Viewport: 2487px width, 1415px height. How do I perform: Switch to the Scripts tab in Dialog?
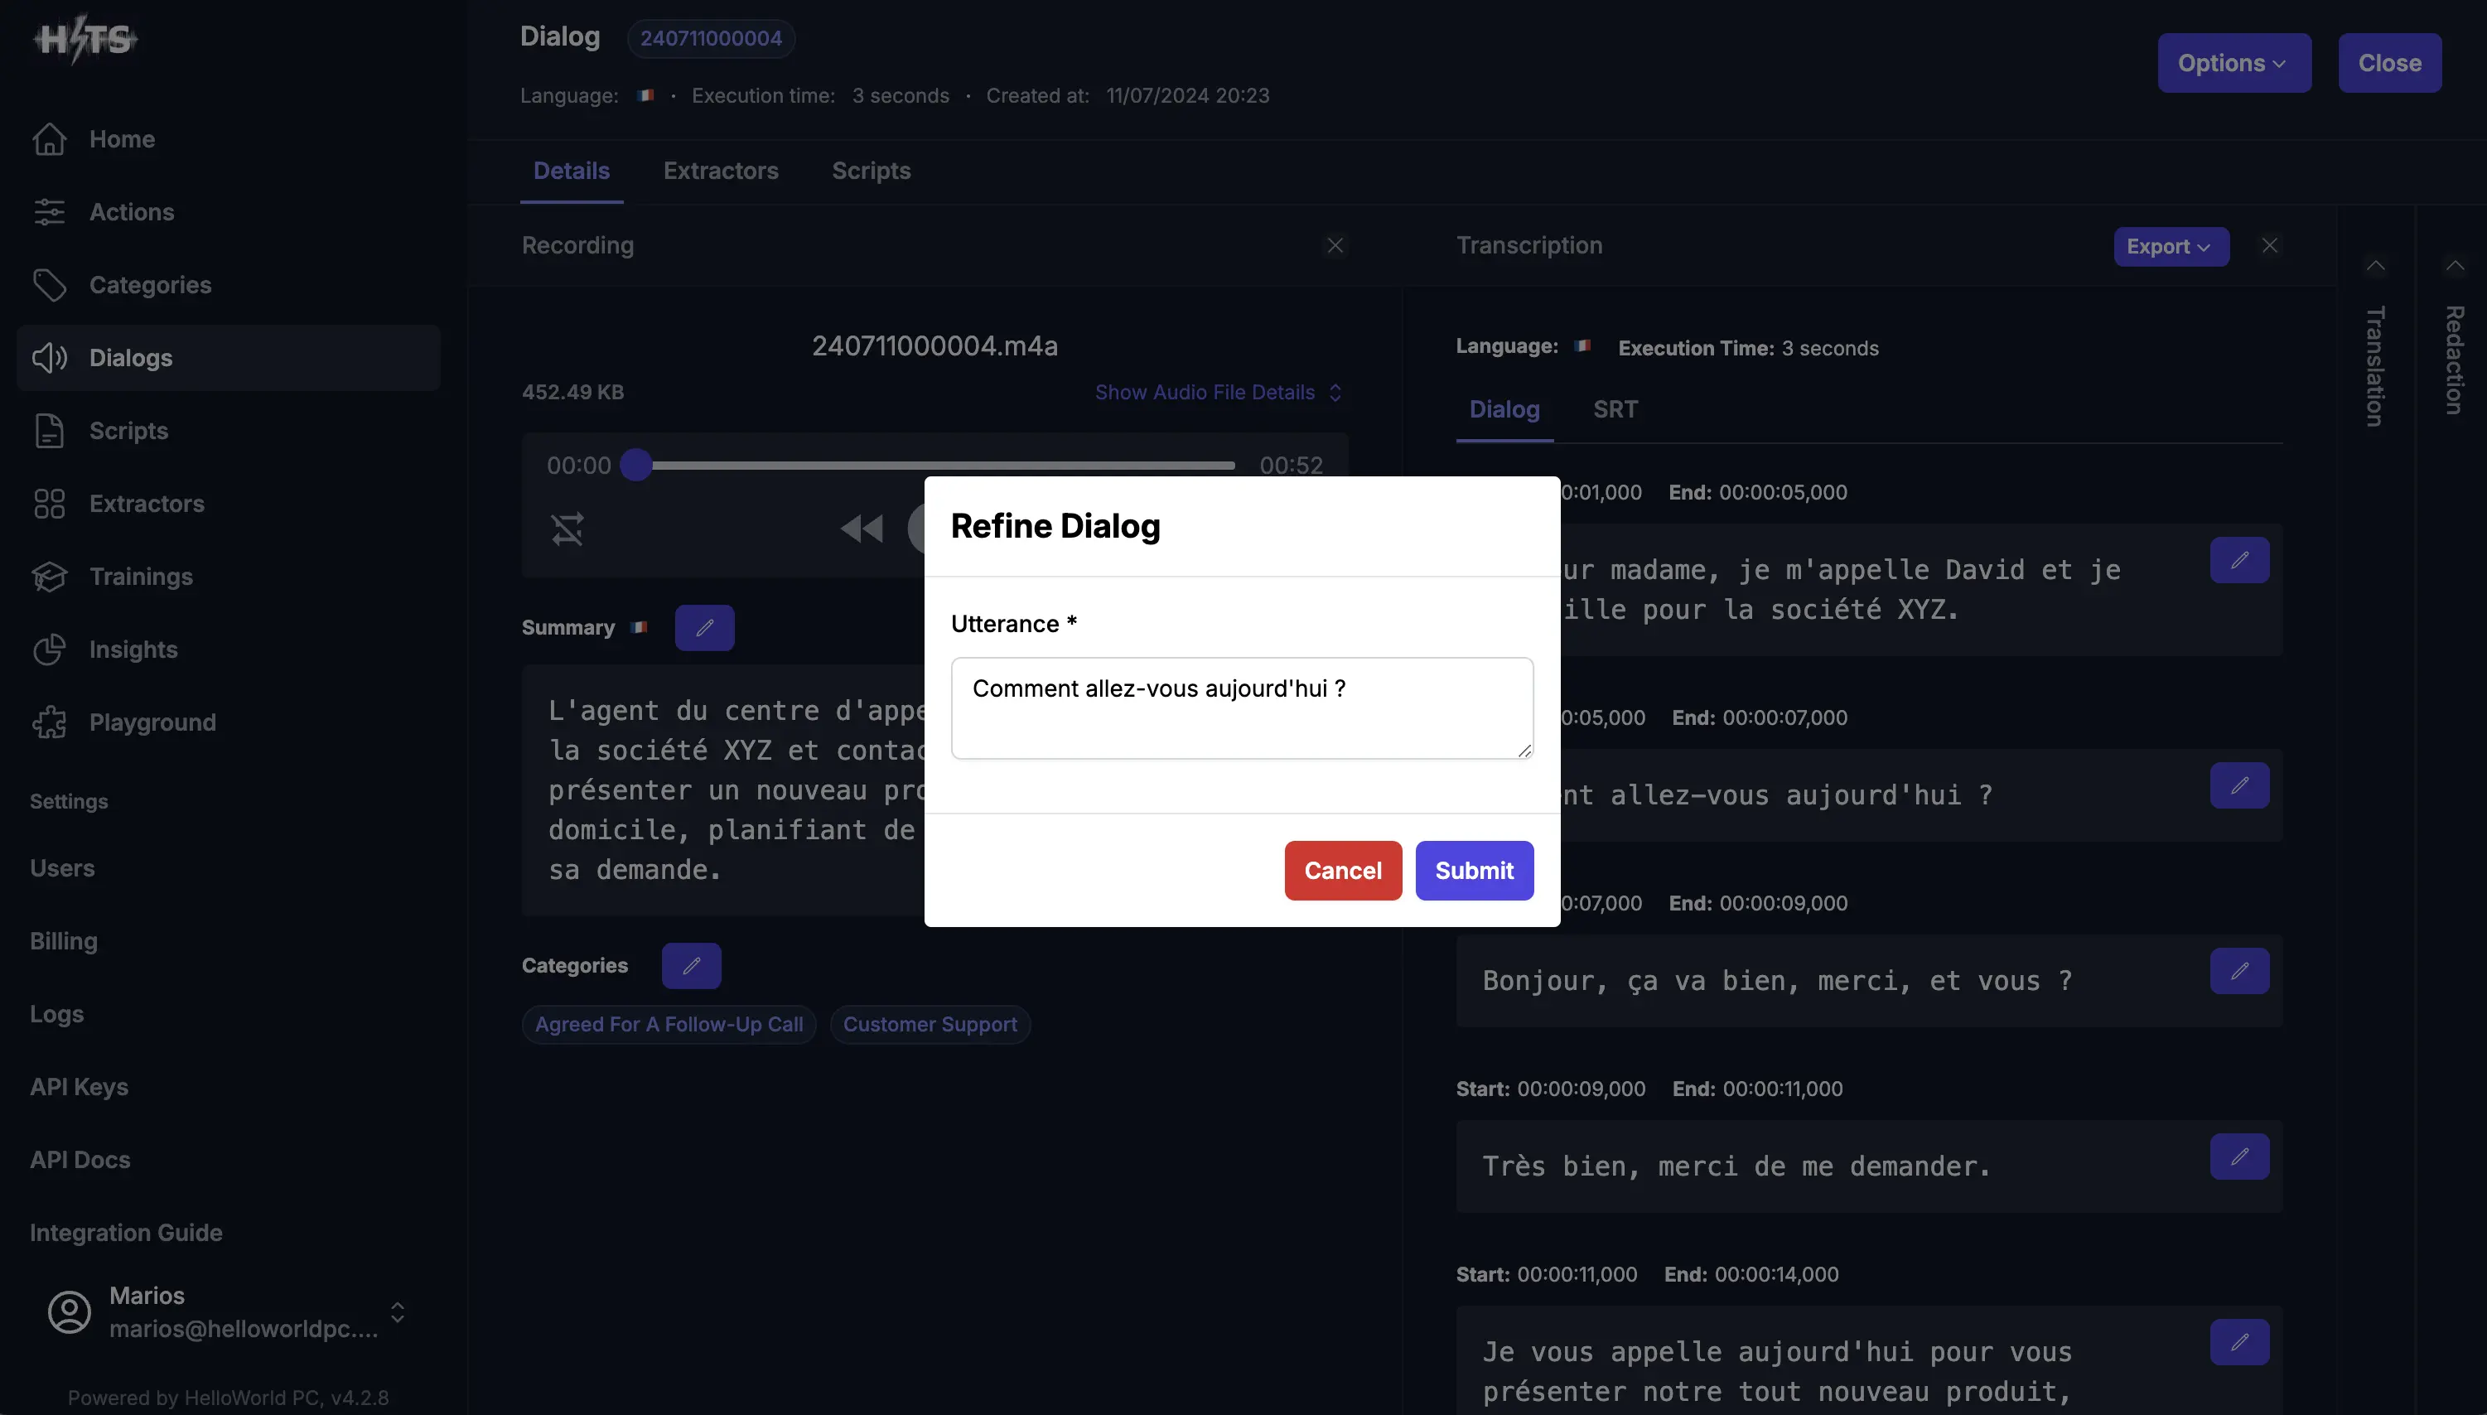coord(872,171)
